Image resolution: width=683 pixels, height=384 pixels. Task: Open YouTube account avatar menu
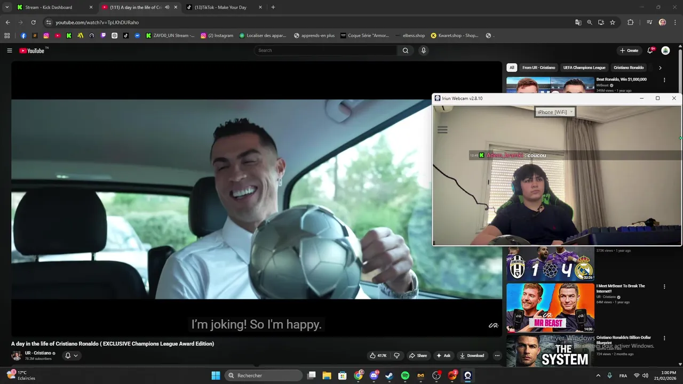tap(665, 51)
